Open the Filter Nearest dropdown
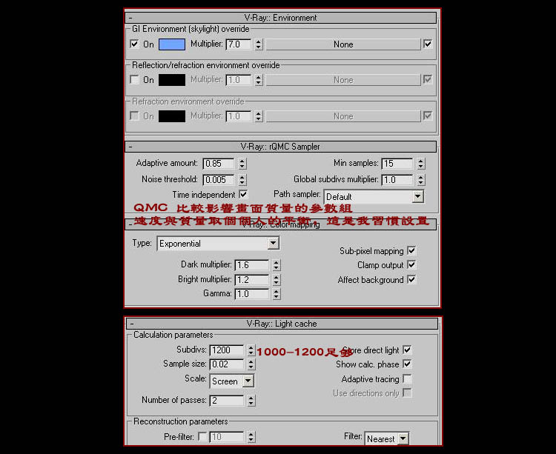This screenshot has height=454, width=556. 387,439
